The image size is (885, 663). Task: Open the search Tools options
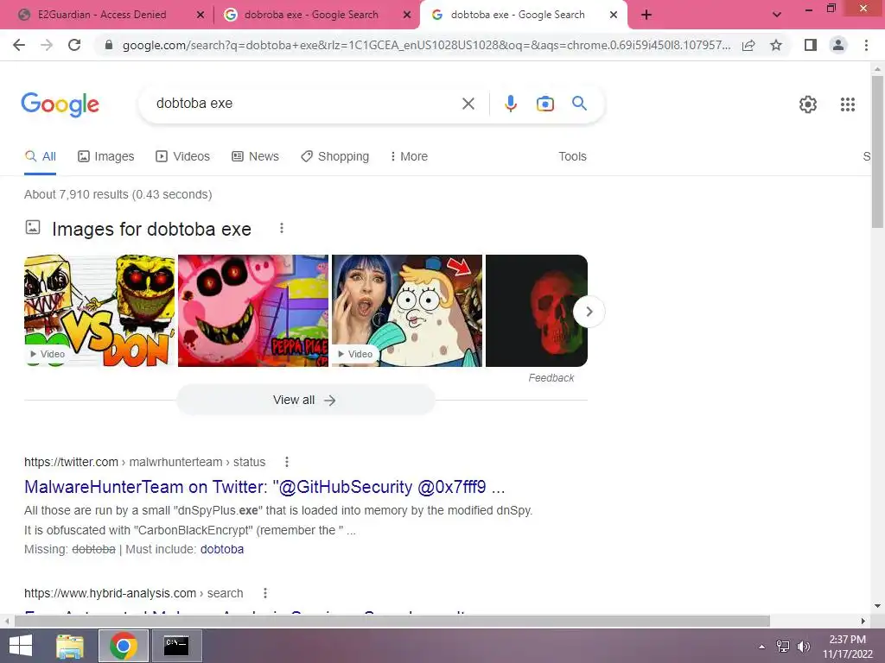[572, 156]
